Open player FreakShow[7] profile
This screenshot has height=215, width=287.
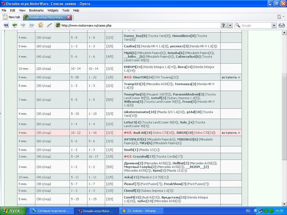[175, 184]
